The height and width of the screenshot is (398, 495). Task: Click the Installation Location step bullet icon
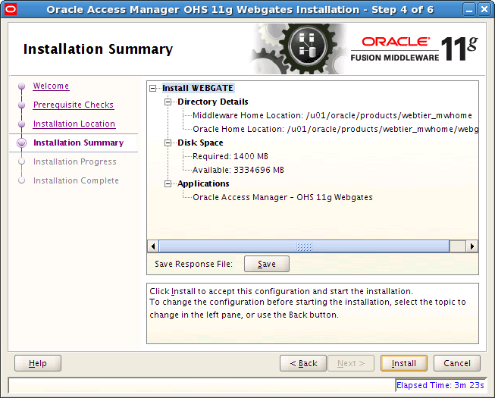22,124
